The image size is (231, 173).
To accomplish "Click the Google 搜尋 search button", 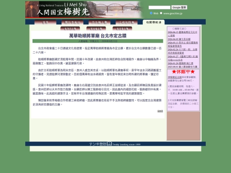I will tap(179, 7).
